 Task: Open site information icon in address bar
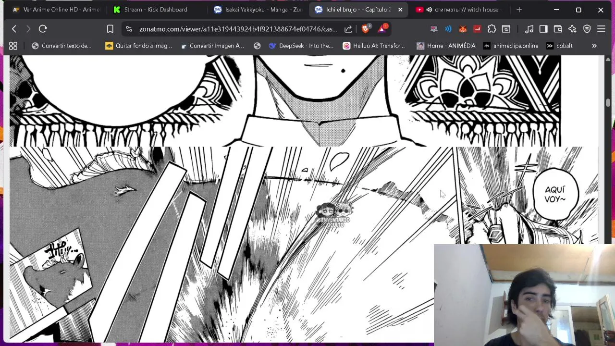129,29
